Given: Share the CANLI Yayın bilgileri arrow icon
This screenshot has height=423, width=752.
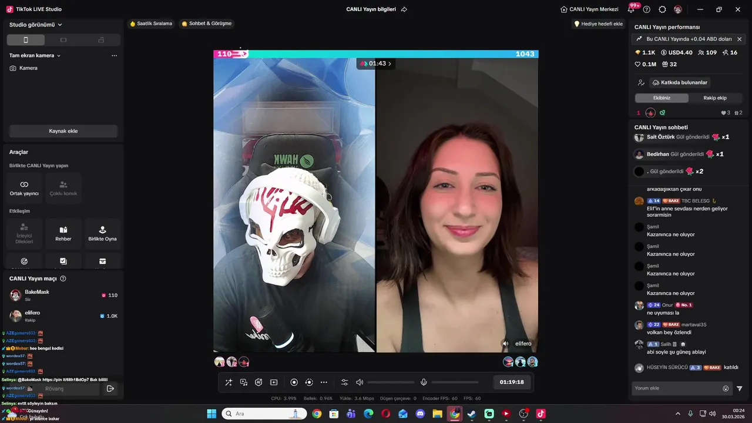Looking at the screenshot, I should [x=404, y=9].
